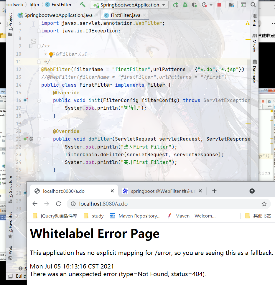The image size is (275, 285).
Task: Go forward in the browser
Action: pyautogui.click(x=47, y=204)
